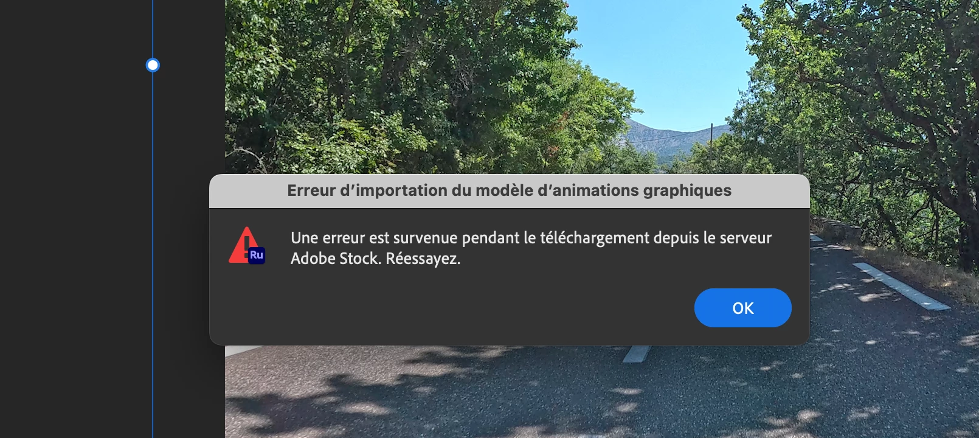The image size is (979, 438).
Task: Select the blue circular handle on the guide line
Action: point(153,65)
